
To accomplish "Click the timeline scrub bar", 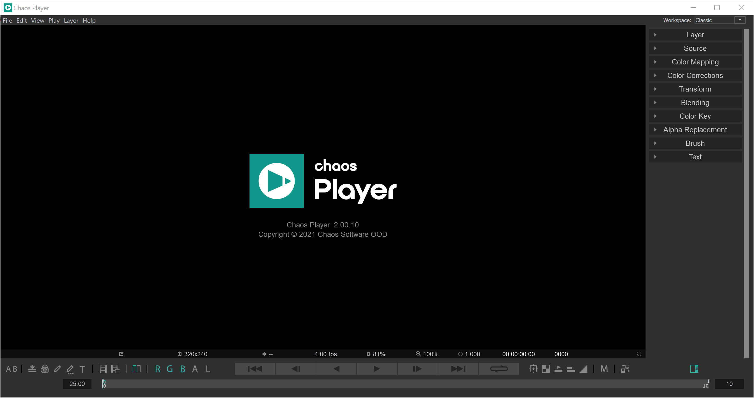I will coord(406,384).
